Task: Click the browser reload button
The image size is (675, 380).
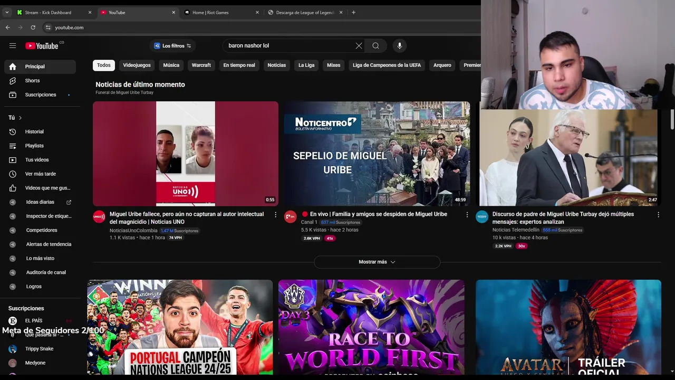Action: [33, 27]
